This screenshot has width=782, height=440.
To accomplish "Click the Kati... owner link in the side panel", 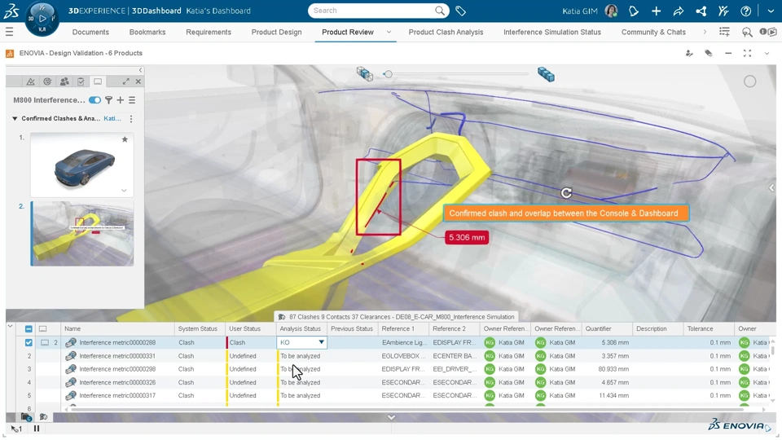I will coord(112,119).
